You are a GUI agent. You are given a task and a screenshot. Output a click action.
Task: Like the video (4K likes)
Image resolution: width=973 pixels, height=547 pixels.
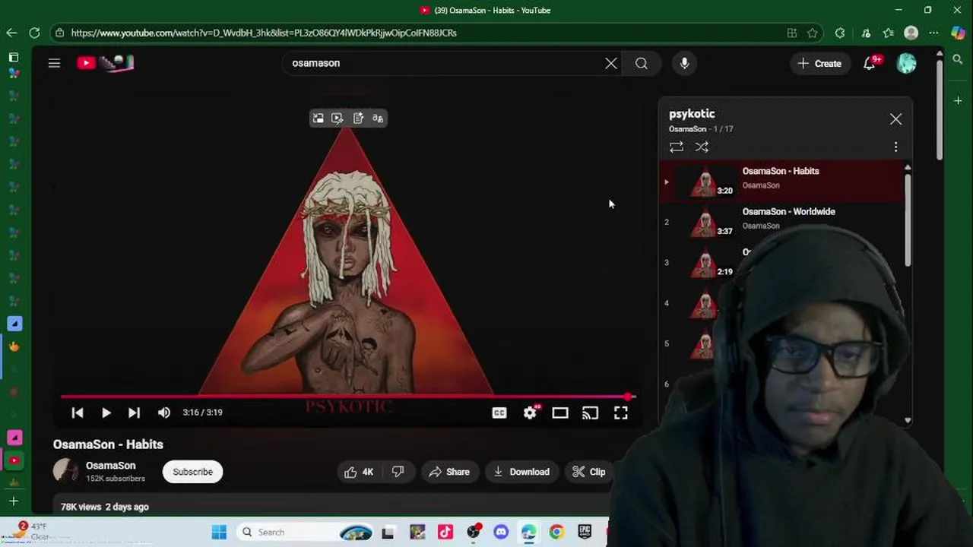point(359,472)
